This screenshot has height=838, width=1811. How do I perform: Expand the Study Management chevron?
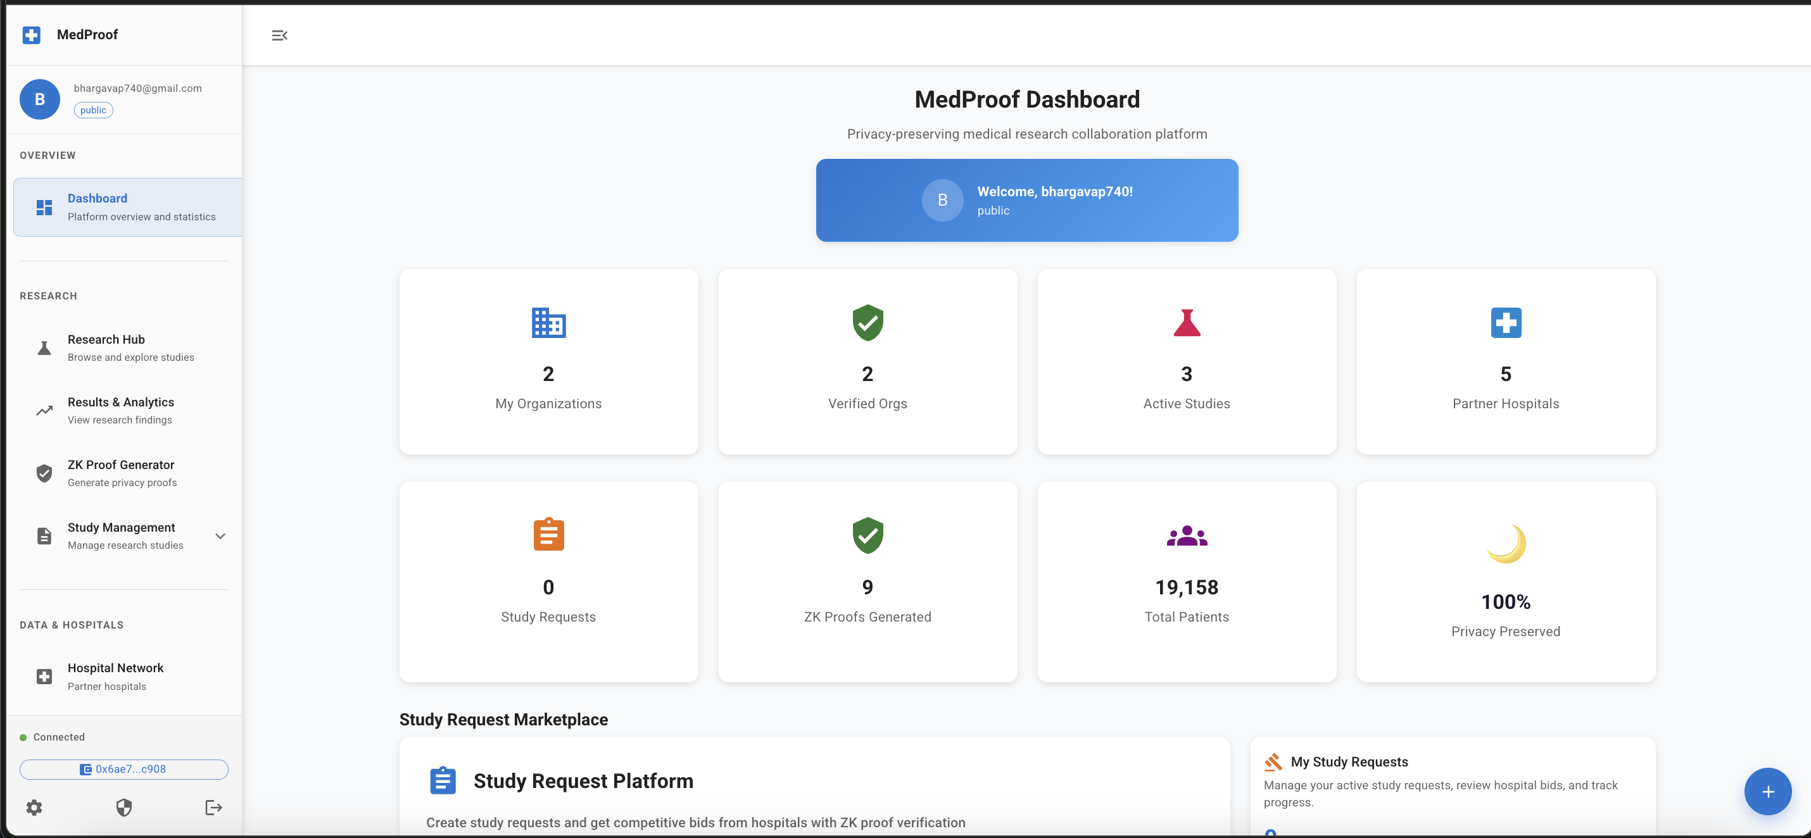click(220, 536)
